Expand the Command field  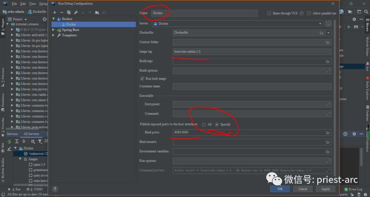(x=328, y=114)
